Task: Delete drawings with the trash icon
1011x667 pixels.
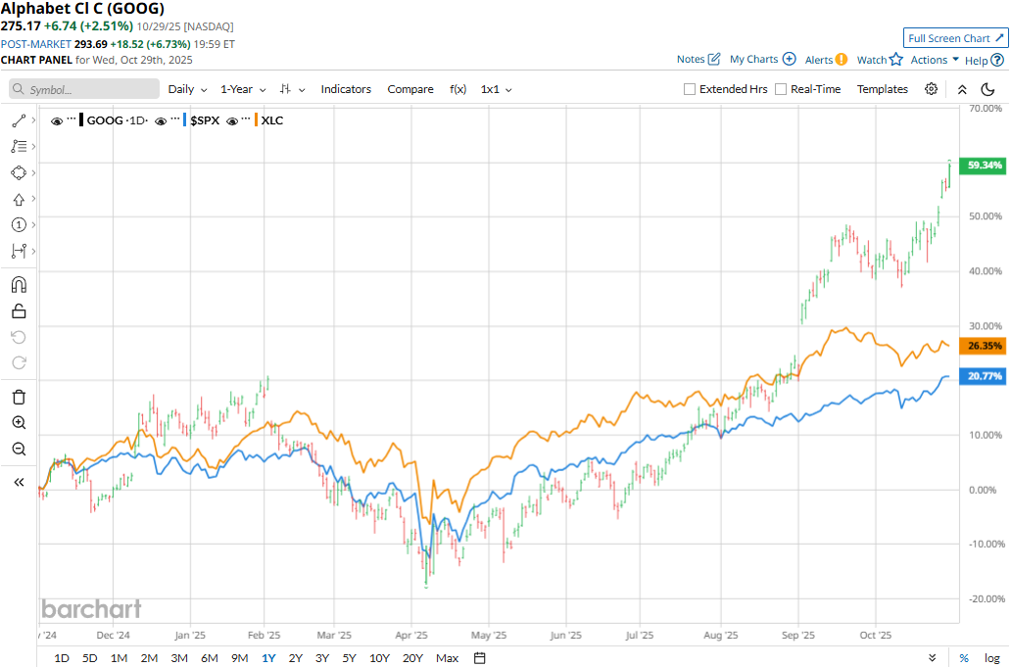Action: 19,397
